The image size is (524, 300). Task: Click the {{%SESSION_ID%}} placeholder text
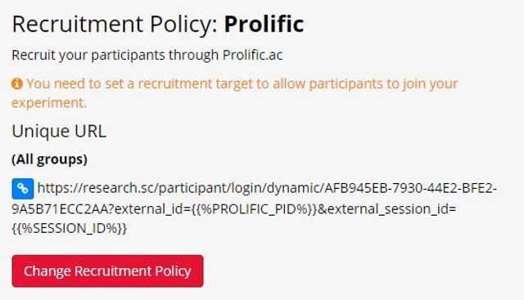[x=69, y=229]
